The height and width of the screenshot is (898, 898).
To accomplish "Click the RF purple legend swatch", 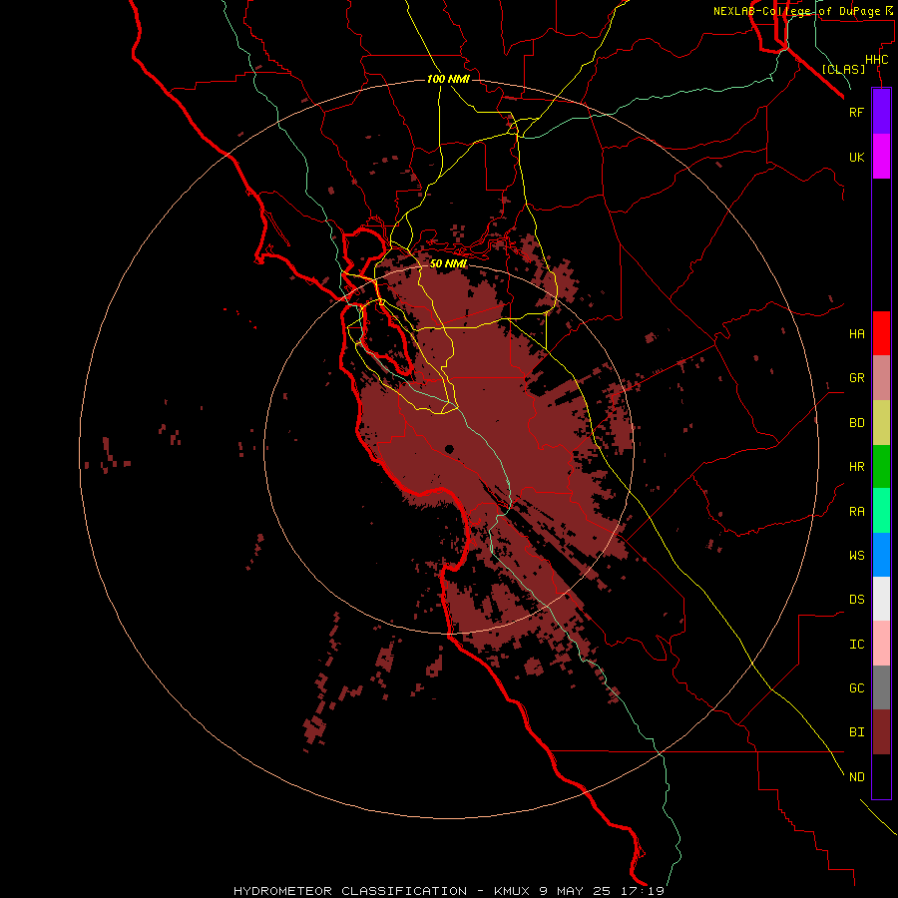I will 881,112.
